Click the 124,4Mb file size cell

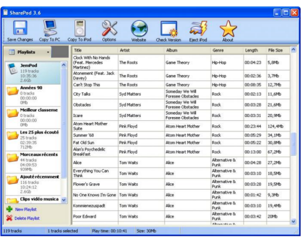(278, 126)
